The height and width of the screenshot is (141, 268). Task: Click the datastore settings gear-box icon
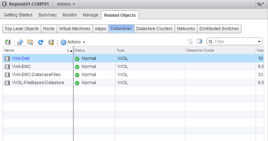click(x=51, y=42)
